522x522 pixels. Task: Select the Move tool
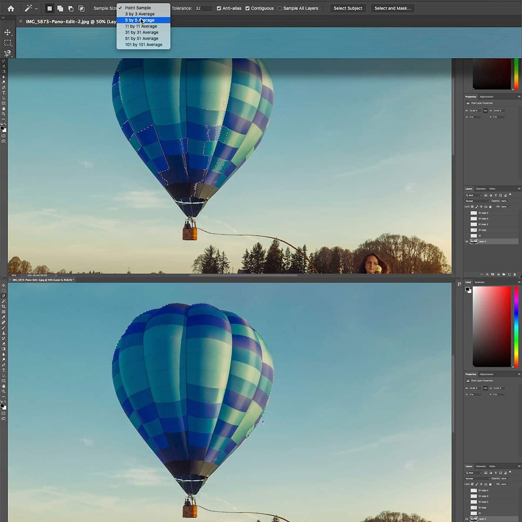pyautogui.click(x=7, y=33)
